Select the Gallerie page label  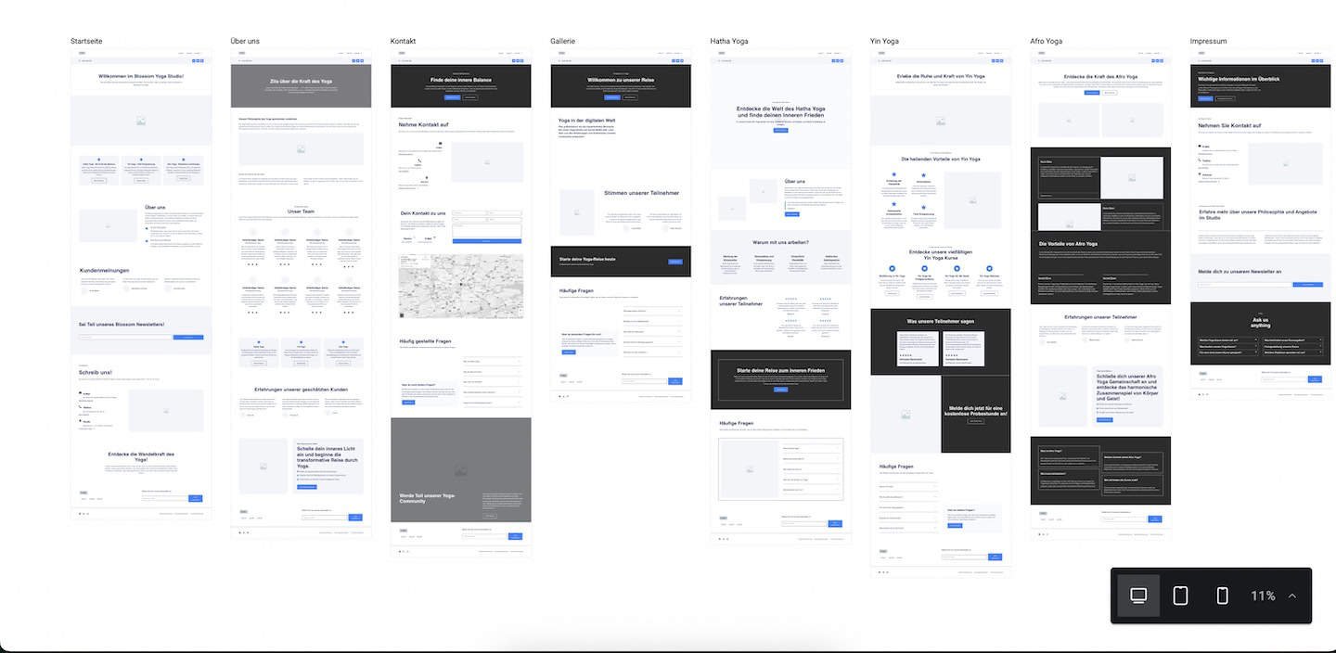pos(563,42)
